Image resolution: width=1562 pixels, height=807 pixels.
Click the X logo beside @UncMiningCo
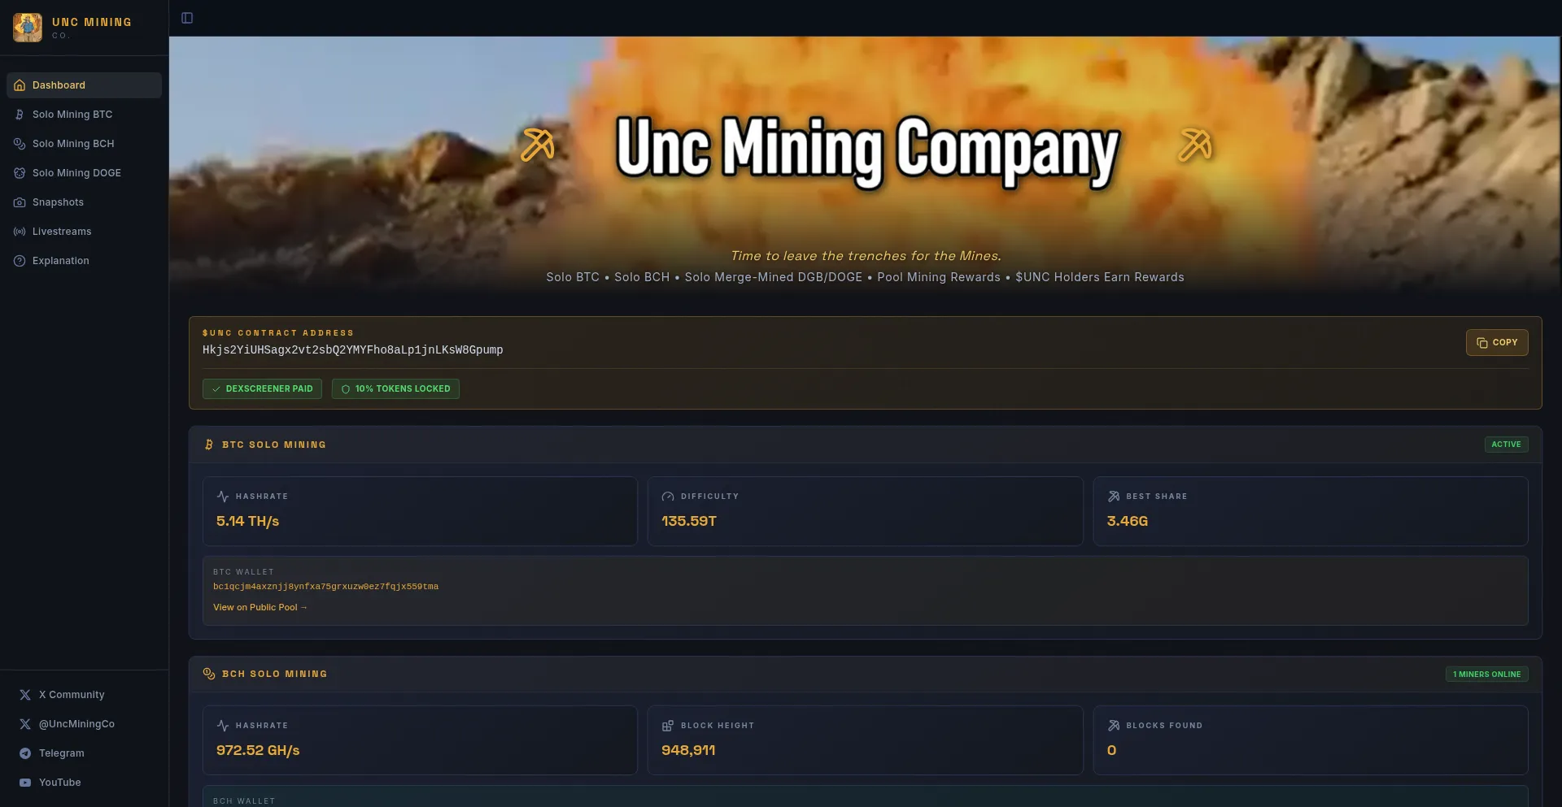25,724
